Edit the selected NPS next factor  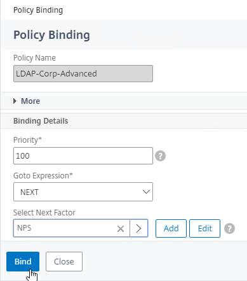click(204, 228)
